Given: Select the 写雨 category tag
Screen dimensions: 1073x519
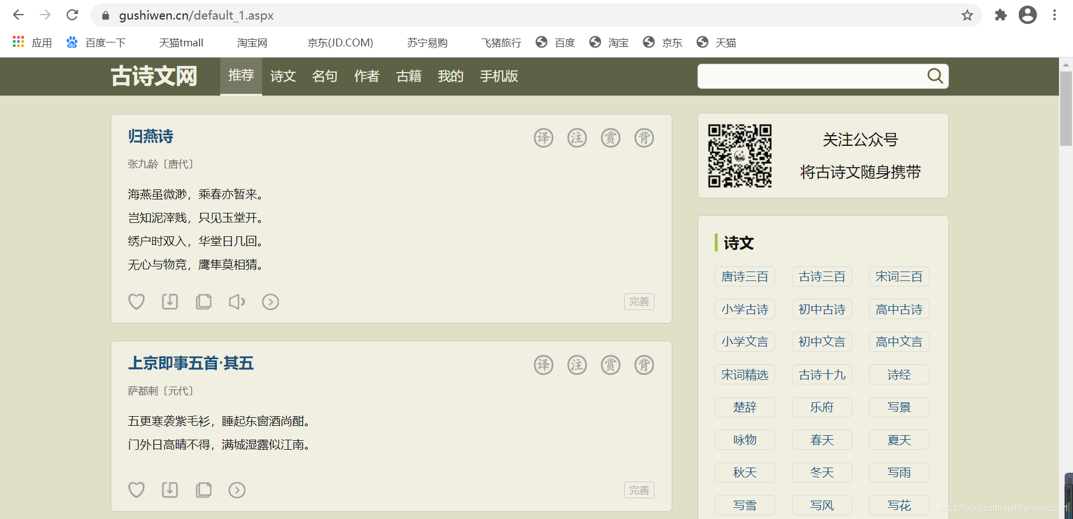Looking at the screenshot, I should [899, 473].
